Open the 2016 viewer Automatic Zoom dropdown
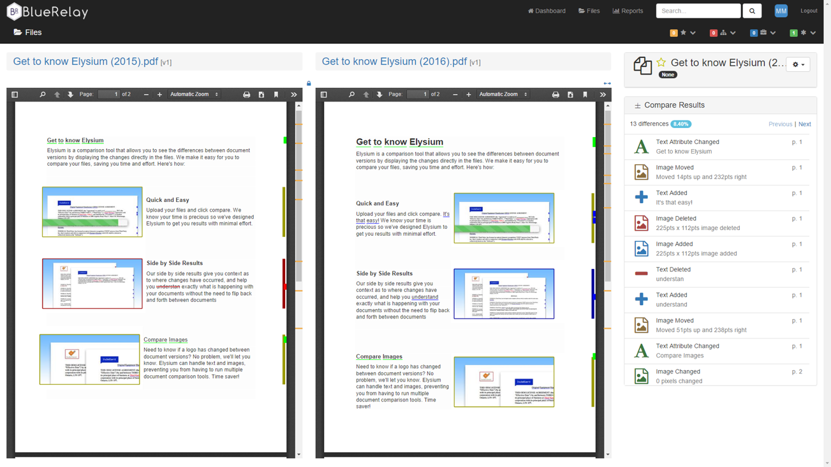Image resolution: width=831 pixels, height=467 pixels. point(503,94)
